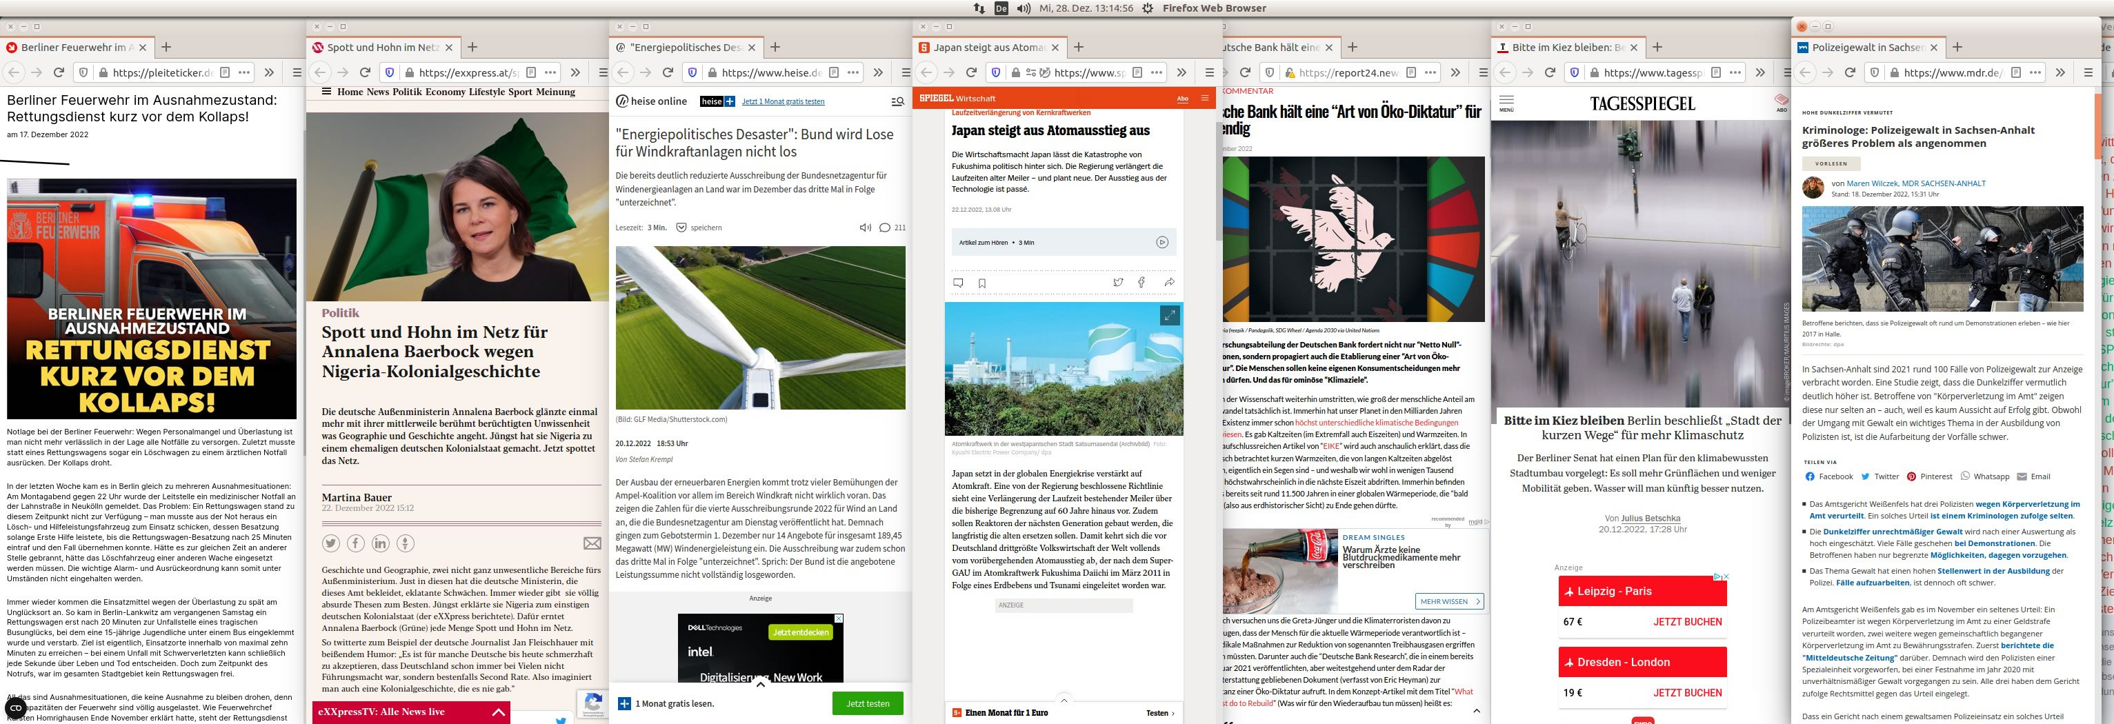Click the green 'Jetzt testen' button
Image resolution: width=2114 pixels, height=724 pixels.
point(866,703)
